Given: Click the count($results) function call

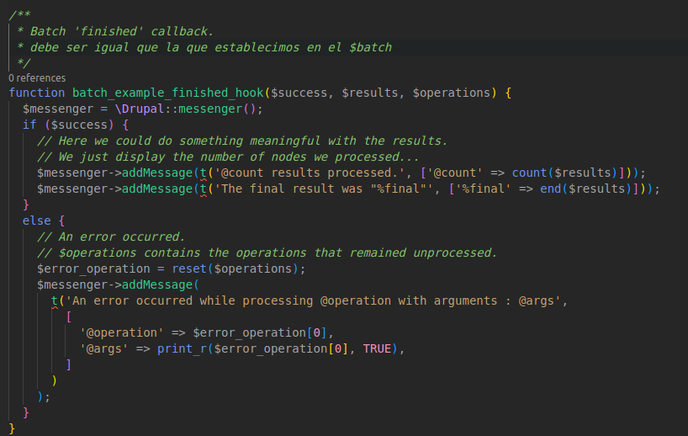Looking at the screenshot, I should coord(564,173).
